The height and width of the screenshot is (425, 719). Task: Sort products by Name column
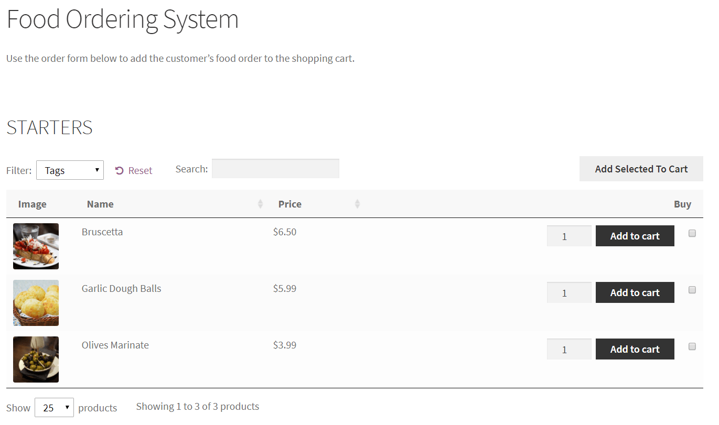(x=261, y=204)
